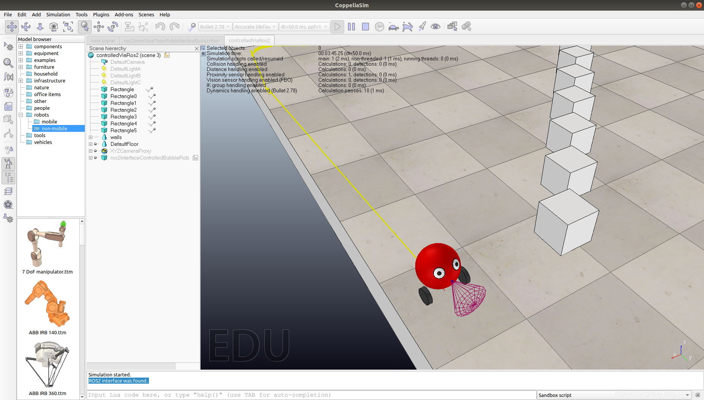704x400 pixels.
Task: Select the office items folder
Action: pos(47,95)
